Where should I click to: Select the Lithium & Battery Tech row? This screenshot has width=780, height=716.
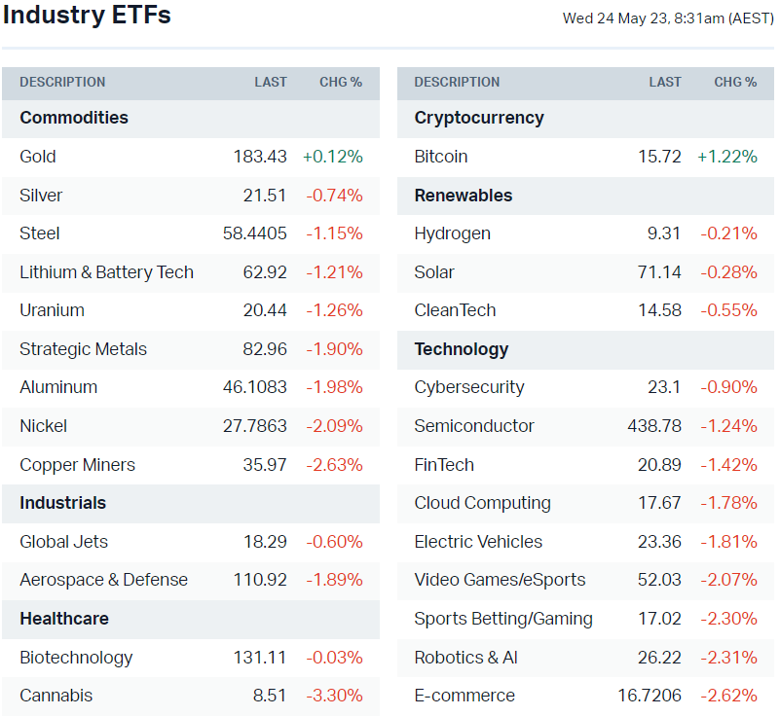[106, 272]
